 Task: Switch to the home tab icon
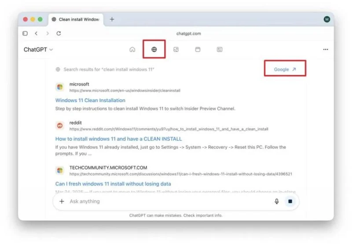132,49
